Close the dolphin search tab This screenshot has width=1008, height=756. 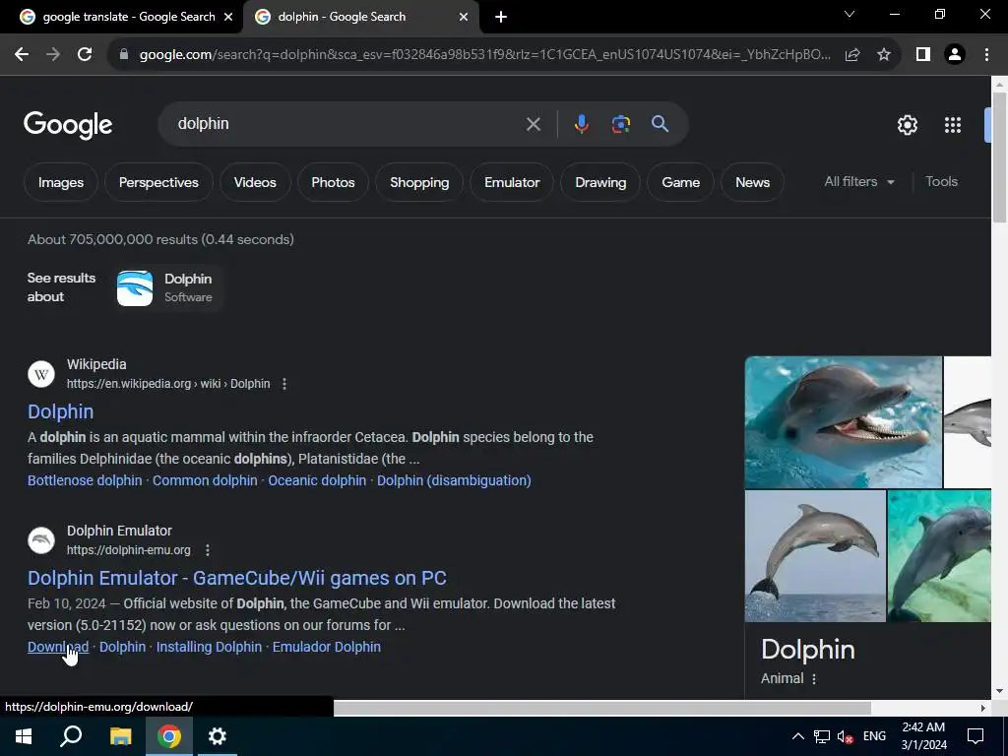click(x=464, y=17)
